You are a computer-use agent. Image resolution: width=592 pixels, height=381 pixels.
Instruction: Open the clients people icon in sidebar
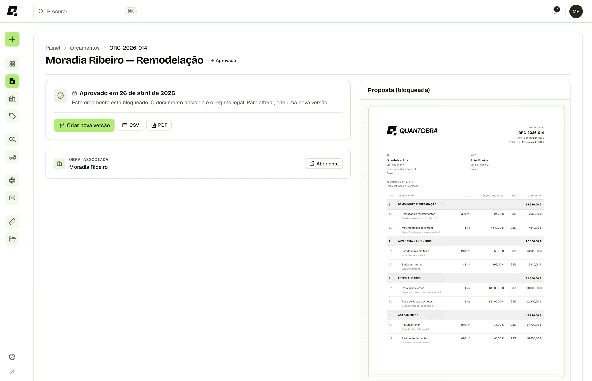(12, 140)
